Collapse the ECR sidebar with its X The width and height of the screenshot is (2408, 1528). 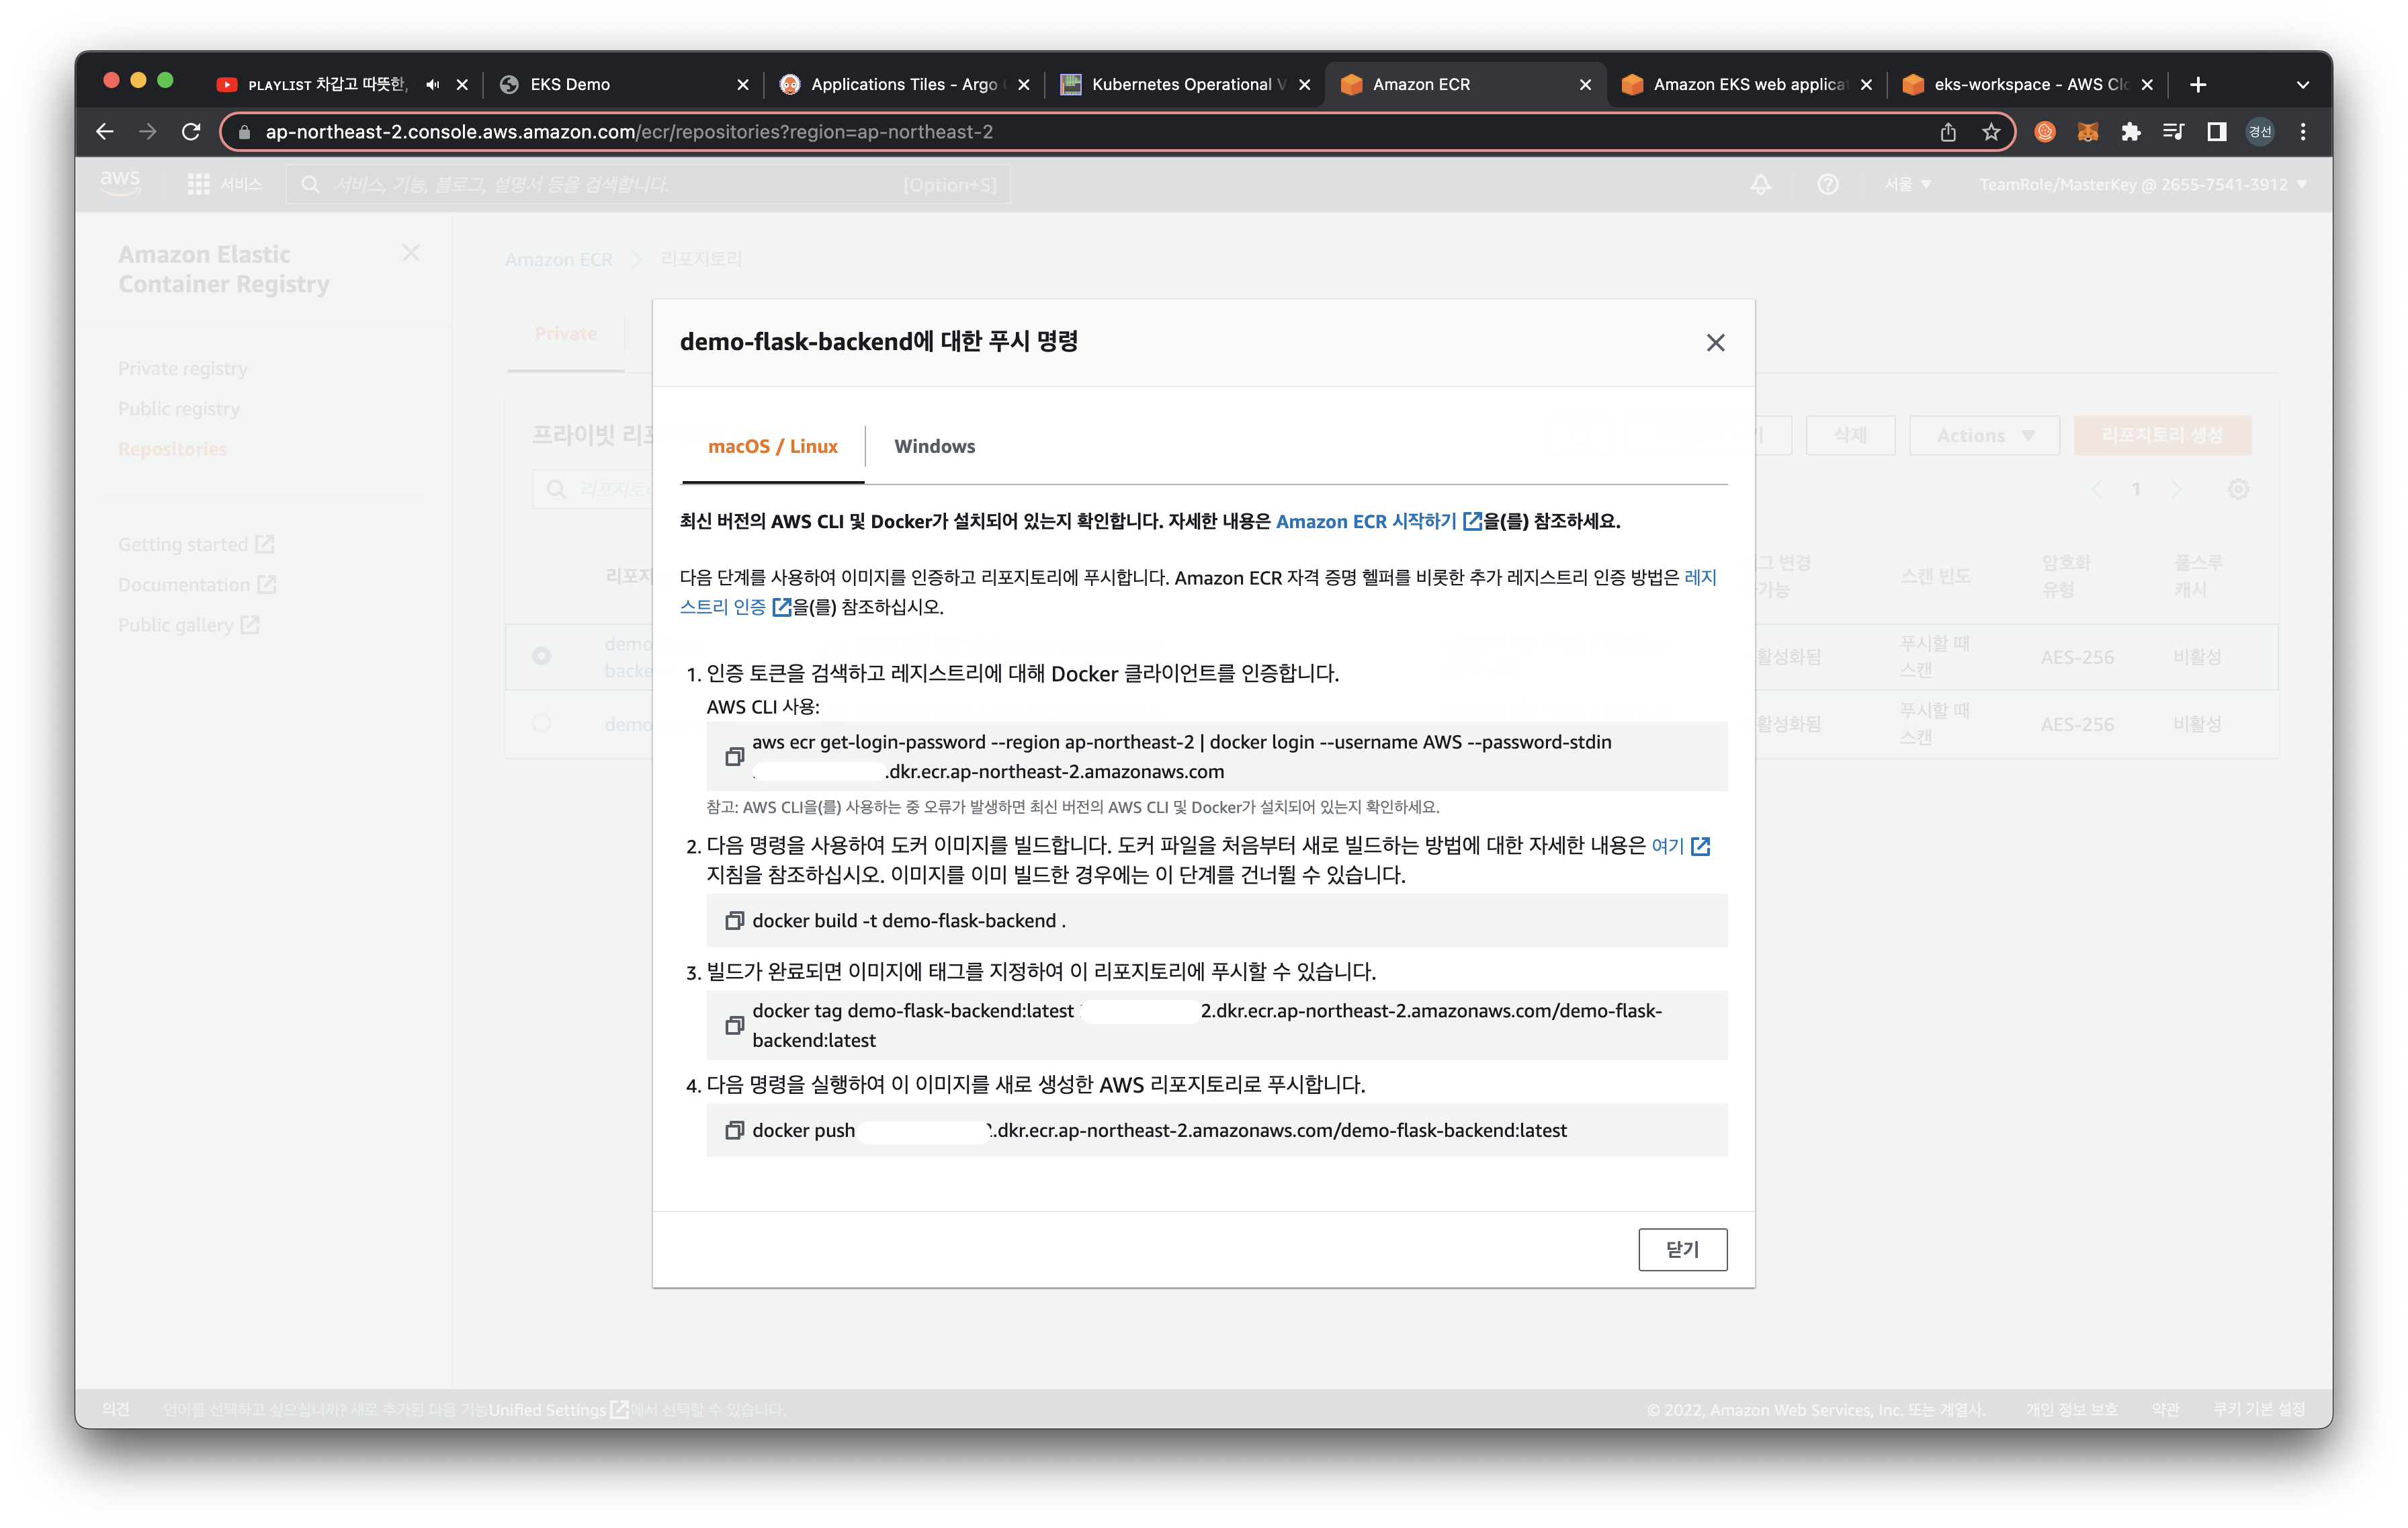pos(411,253)
